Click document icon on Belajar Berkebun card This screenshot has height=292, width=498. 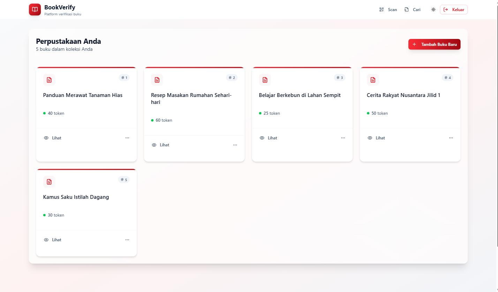[x=265, y=80]
